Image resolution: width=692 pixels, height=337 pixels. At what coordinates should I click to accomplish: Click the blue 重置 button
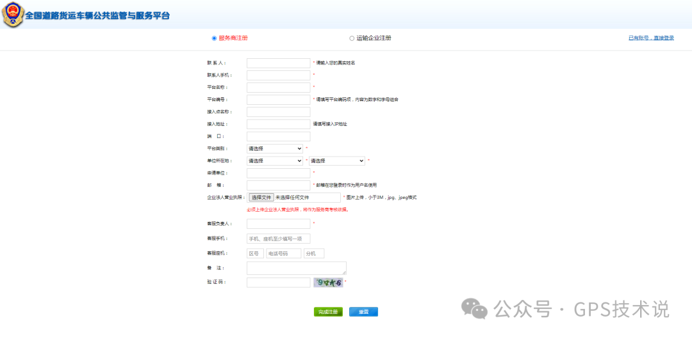pos(363,312)
